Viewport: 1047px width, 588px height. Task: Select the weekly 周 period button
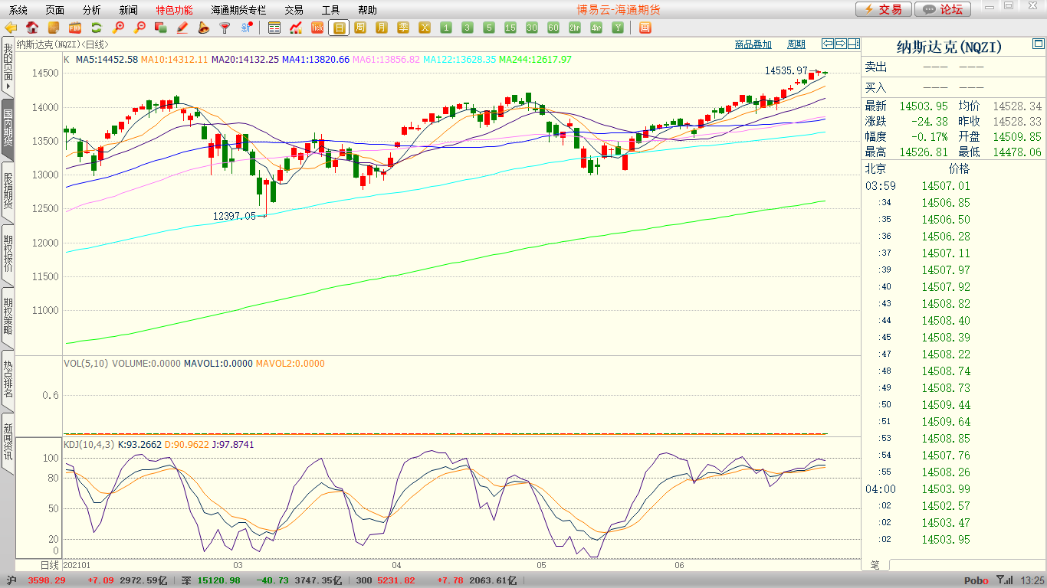(x=360, y=28)
